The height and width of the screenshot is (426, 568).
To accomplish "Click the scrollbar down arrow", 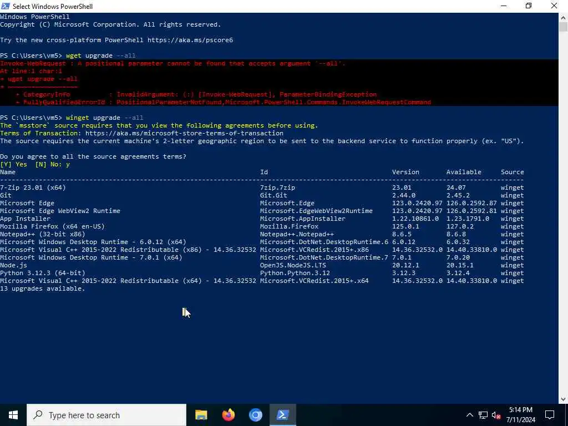I will pos(563,399).
